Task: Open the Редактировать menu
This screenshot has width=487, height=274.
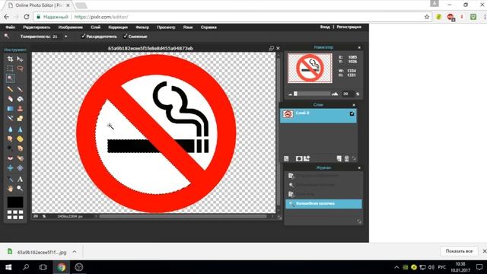Action: coord(37,27)
